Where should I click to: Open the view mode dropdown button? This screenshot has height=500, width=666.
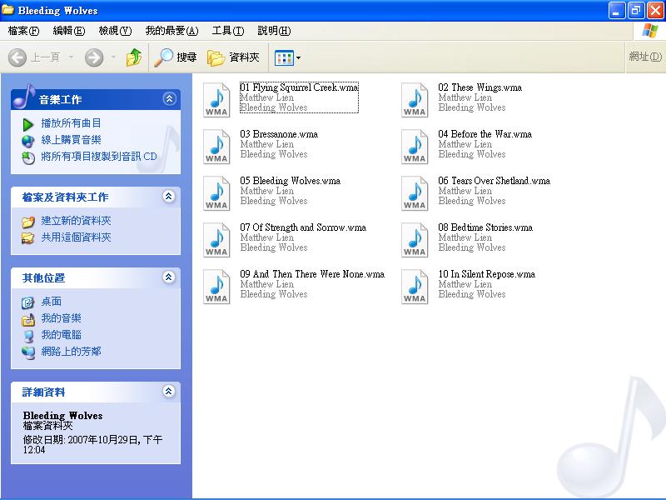(288, 57)
